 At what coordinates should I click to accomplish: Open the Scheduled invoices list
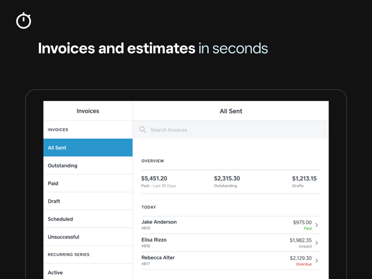88,219
